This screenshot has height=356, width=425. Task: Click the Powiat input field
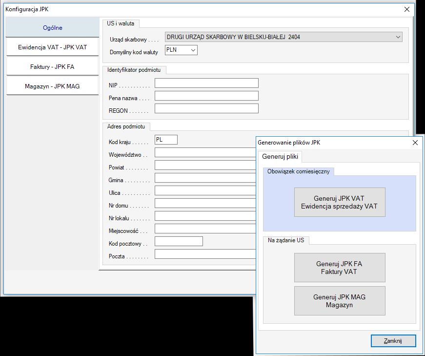coord(205,165)
